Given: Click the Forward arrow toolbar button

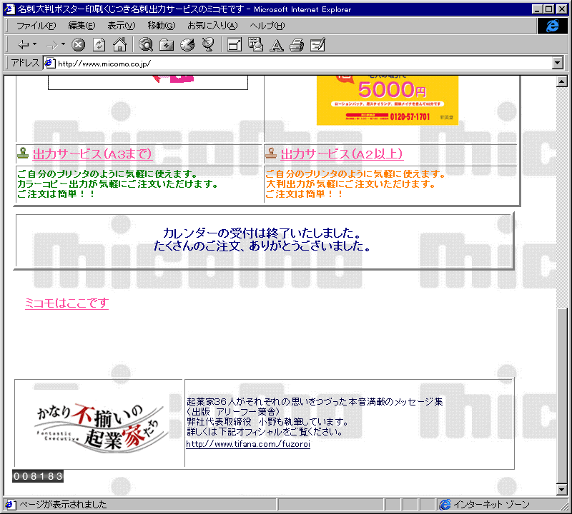Looking at the screenshot, I should click(51, 45).
